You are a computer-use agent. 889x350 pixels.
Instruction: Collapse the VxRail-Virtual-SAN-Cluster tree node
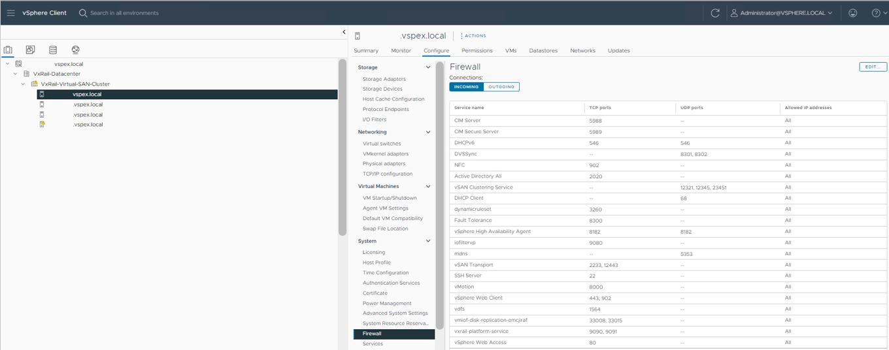pos(23,84)
